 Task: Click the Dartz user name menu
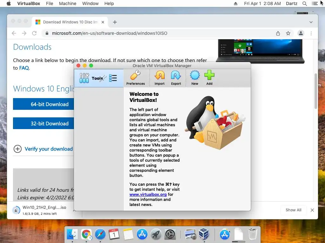292,3
